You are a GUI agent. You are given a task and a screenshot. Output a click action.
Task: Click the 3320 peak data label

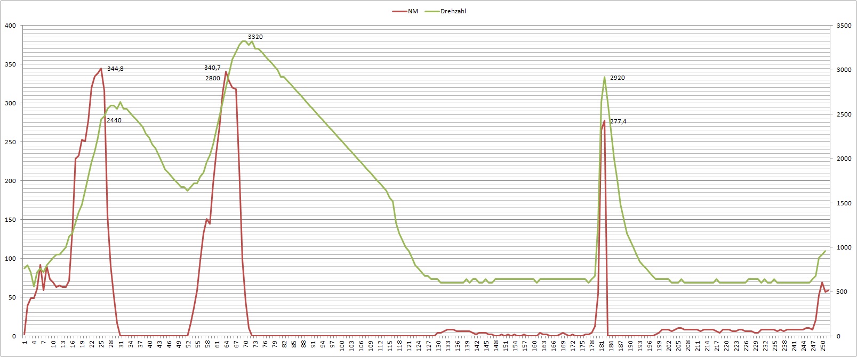click(255, 37)
